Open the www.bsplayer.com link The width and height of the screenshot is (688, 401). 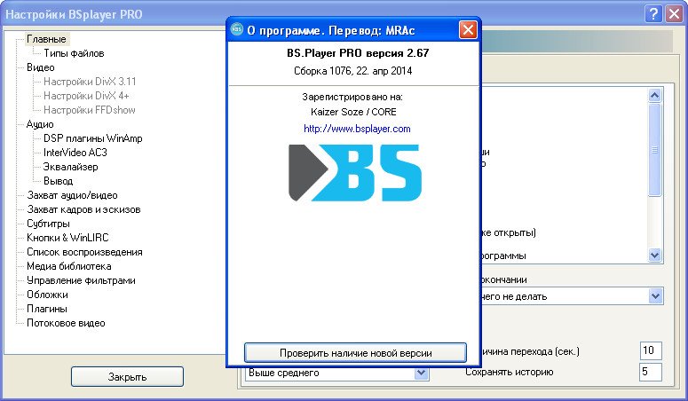356,129
